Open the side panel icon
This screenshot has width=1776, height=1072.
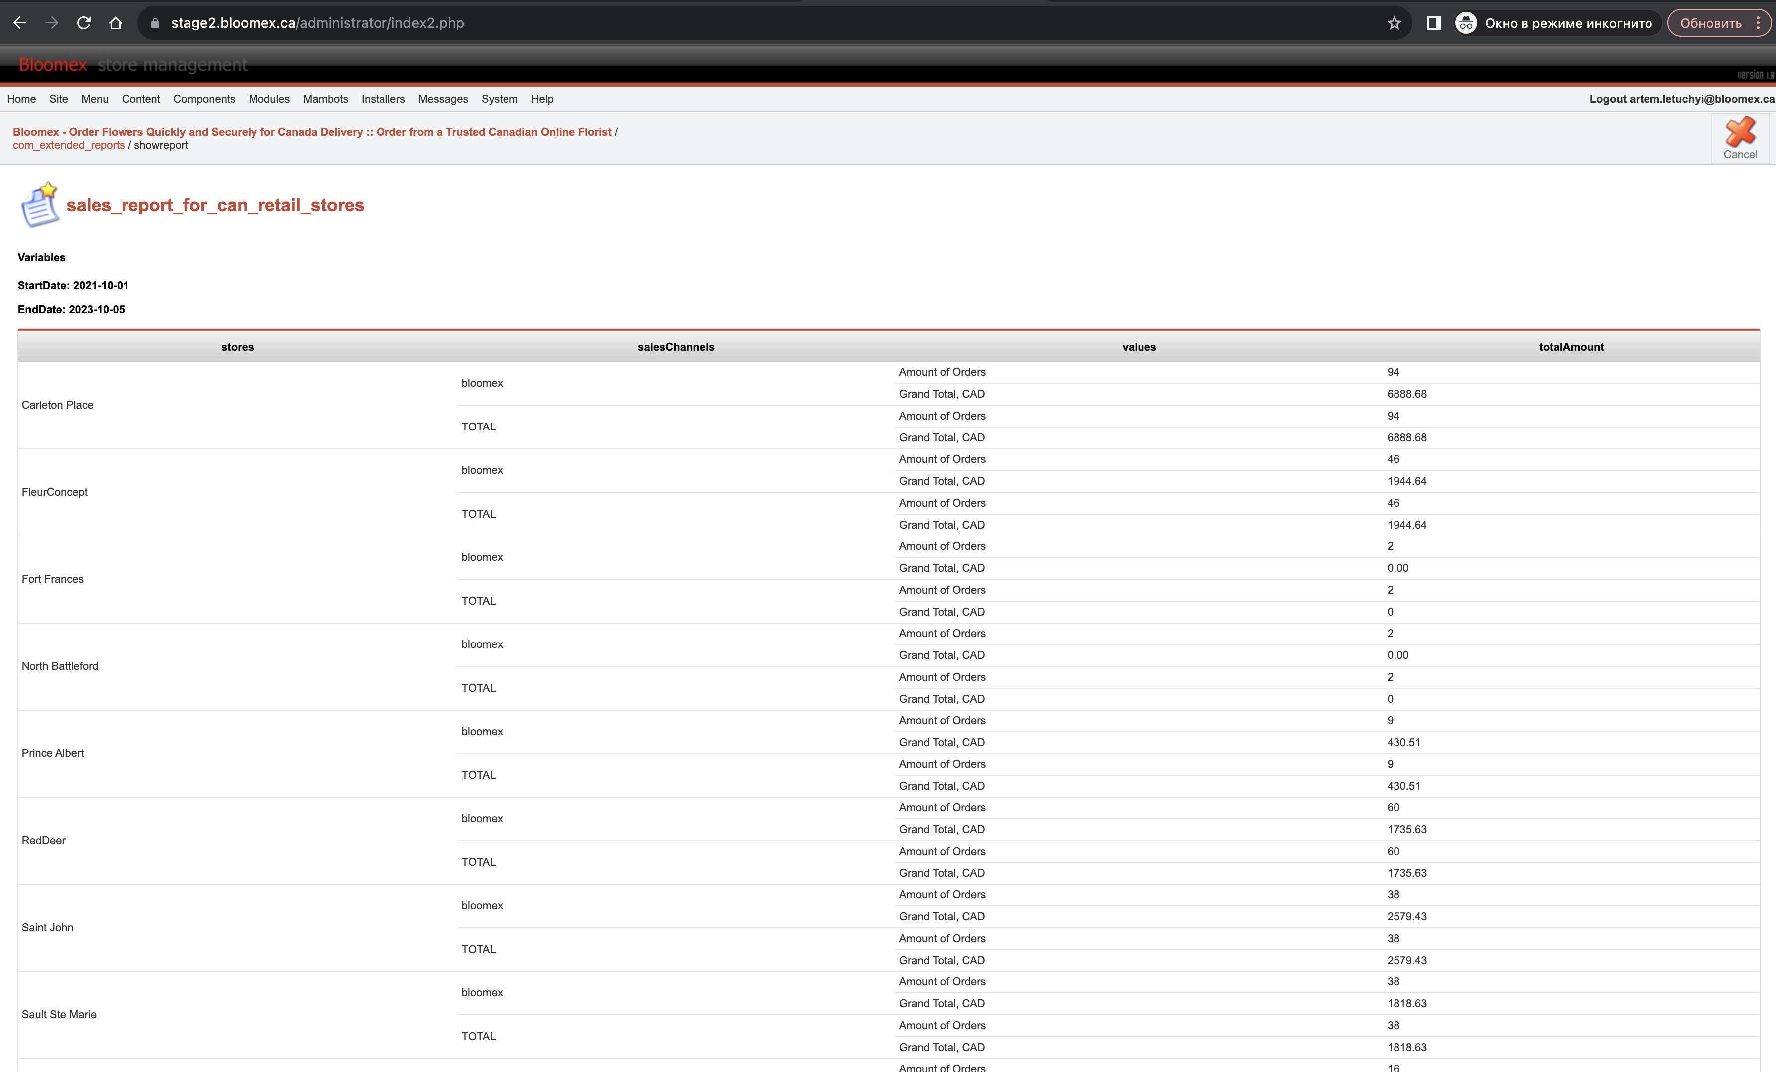point(1434,23)
